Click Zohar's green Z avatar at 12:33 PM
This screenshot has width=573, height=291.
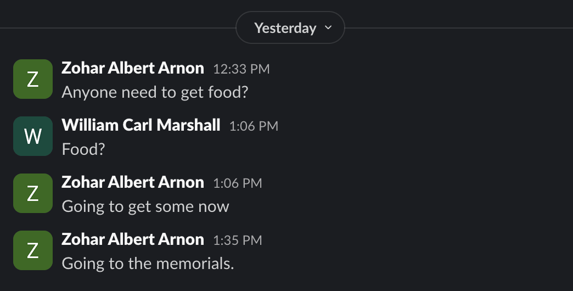[x=33, y=79]
